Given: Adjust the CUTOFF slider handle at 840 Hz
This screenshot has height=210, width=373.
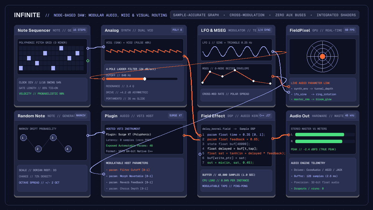Looking at the screenshot, I should coord(145,79).
